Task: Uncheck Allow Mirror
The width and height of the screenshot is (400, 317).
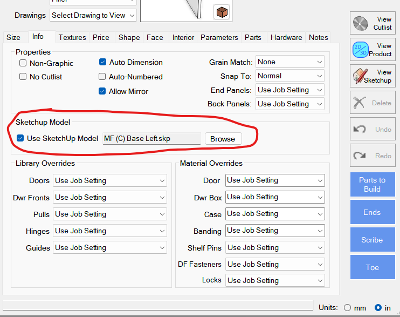Action: click(102, 91)
